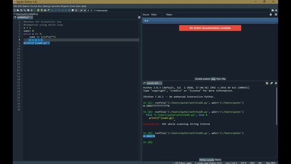This screenshot has height=164, width=291.
Task: Open the Source menu
Action: [34, 6]
